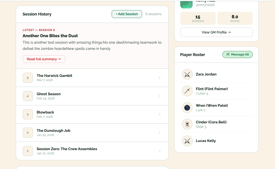The image size is (275, 169).
Task: Click Zara Jordan's crossed swords avatar
Action: click(x=187, y=74)
